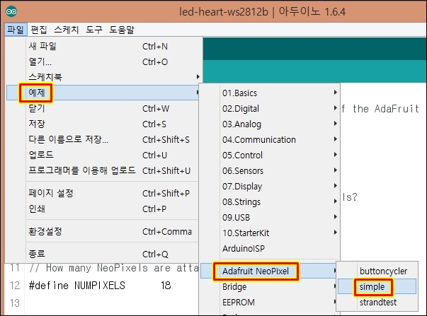The image size is (427, 316).
Task: Click code line number 12
Action: tap(15, 286)
